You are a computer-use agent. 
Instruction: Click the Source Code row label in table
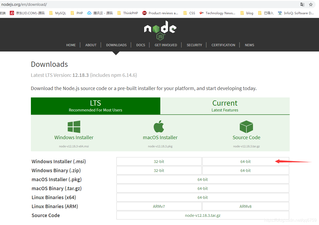tap(46, 215)
